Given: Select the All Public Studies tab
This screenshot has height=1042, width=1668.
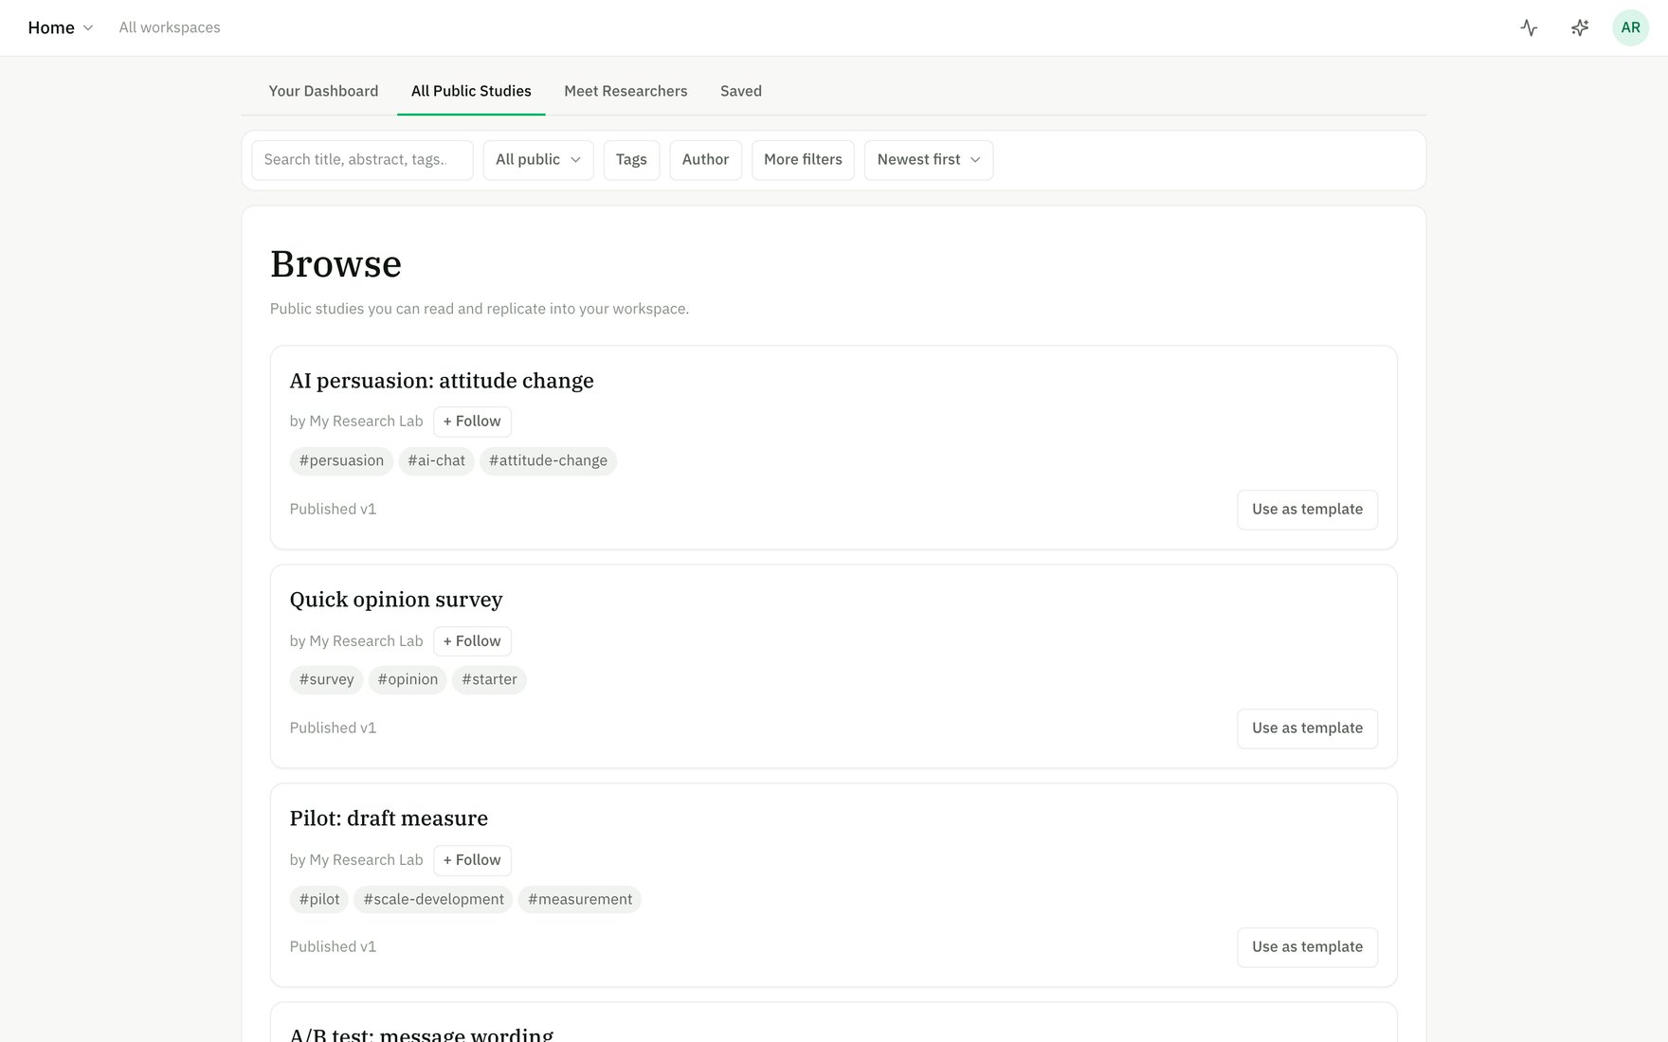Looking at the screenshot, I should [471, 91].
